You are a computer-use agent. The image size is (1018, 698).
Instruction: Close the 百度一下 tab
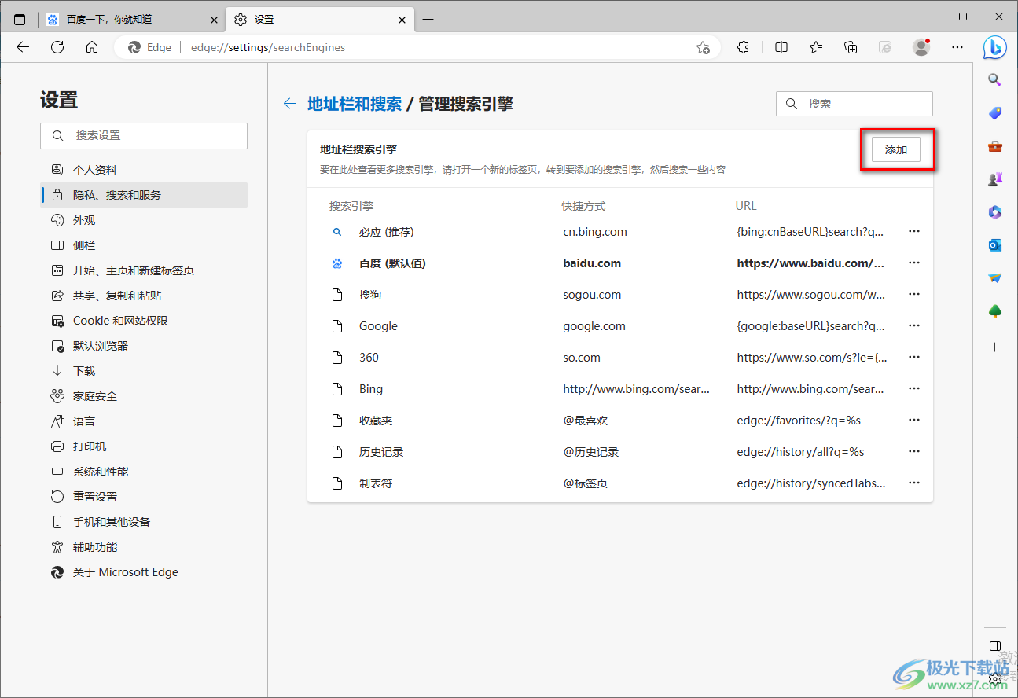[214, 20]
